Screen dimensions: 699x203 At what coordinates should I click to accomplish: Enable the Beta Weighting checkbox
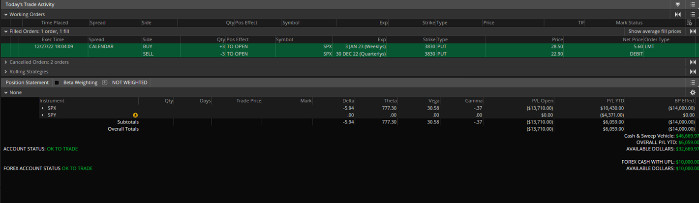(x=57, y=83)
